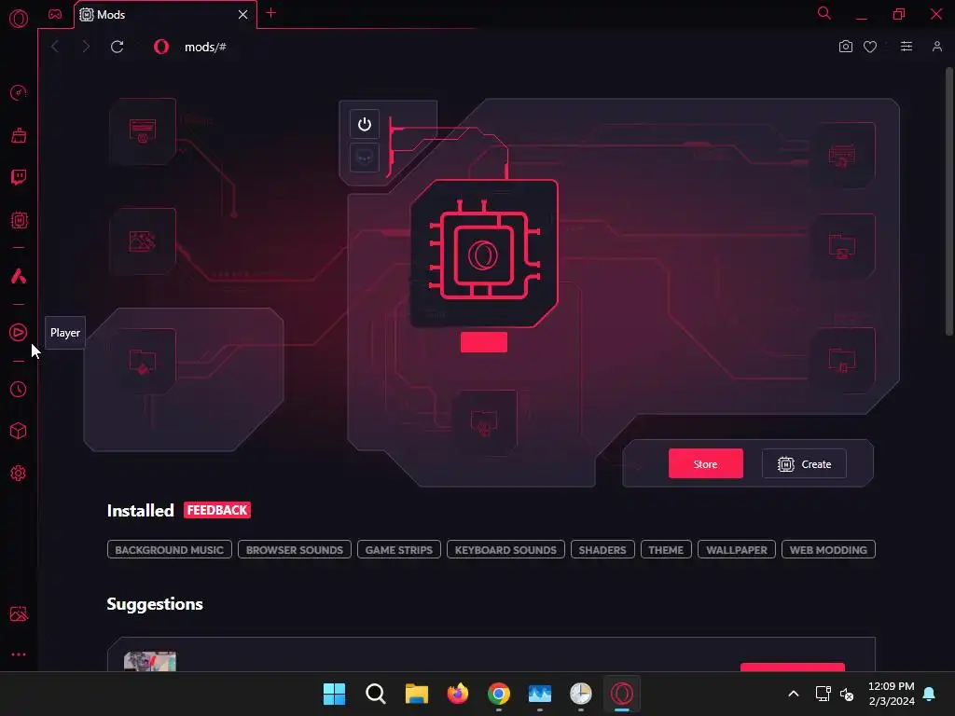Image resolution: width=955 pixels, height=716 pixels.
Task: Click the mods/# address bar
Action: click(205, 47)
